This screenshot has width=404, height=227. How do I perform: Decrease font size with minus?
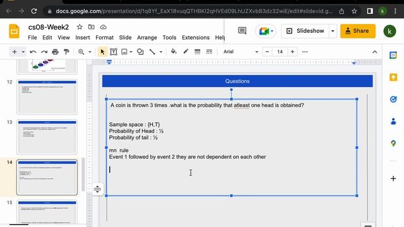click(x=267, y=52)
